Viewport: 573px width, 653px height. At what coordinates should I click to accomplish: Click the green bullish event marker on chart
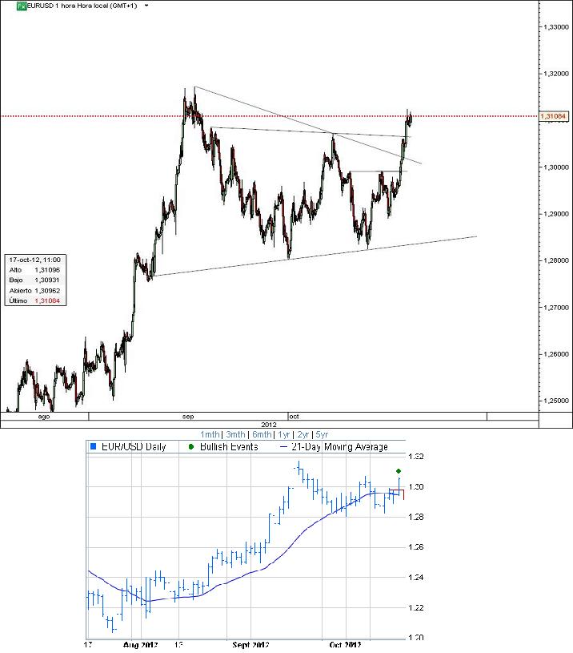coord(399,471)
